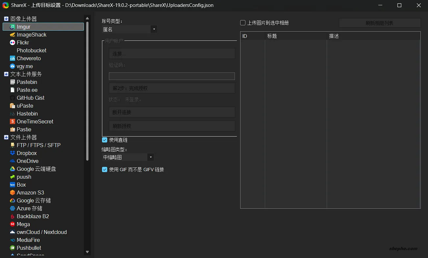Enable 上传图片到选中相册
This screenshot has height=258, width=428.
click(x=242, y=23)
